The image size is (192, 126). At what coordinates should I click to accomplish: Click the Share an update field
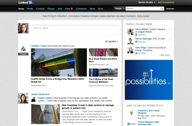pos(75,28)
